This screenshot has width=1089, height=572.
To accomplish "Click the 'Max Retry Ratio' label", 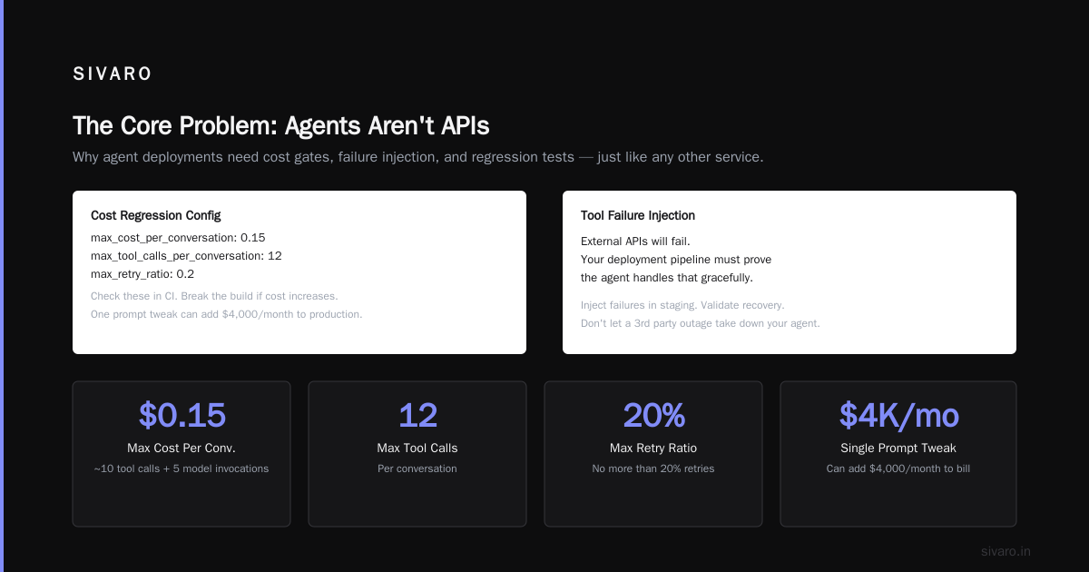I will click(653, 449).
